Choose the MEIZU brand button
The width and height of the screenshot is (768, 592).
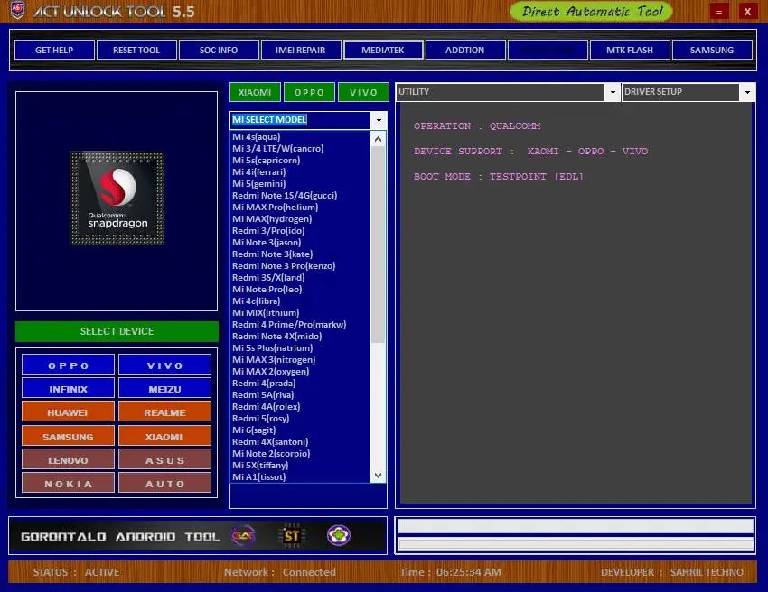[x=165, y=388]
